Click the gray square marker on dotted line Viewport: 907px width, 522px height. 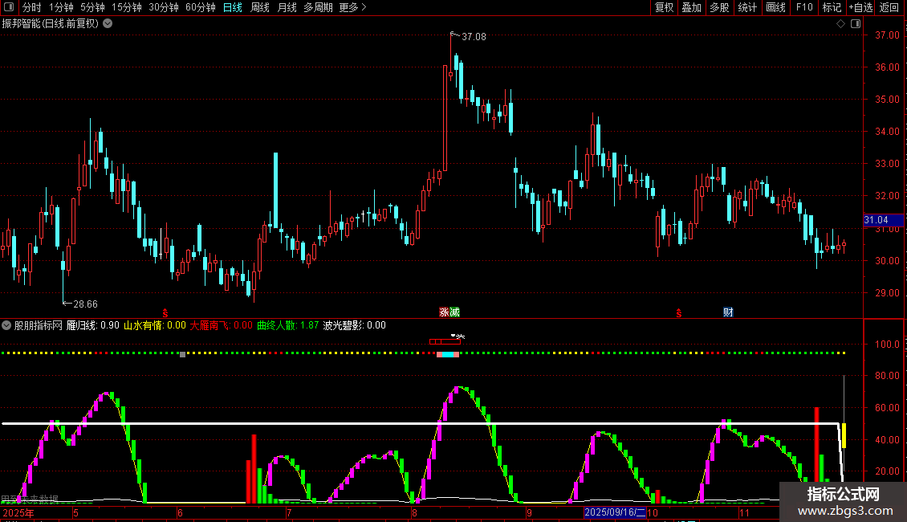183,354
